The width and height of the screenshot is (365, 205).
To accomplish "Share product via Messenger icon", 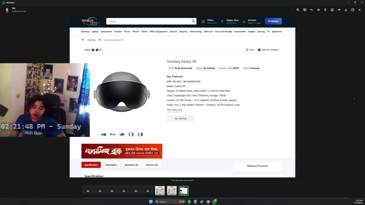I will 93,50.
